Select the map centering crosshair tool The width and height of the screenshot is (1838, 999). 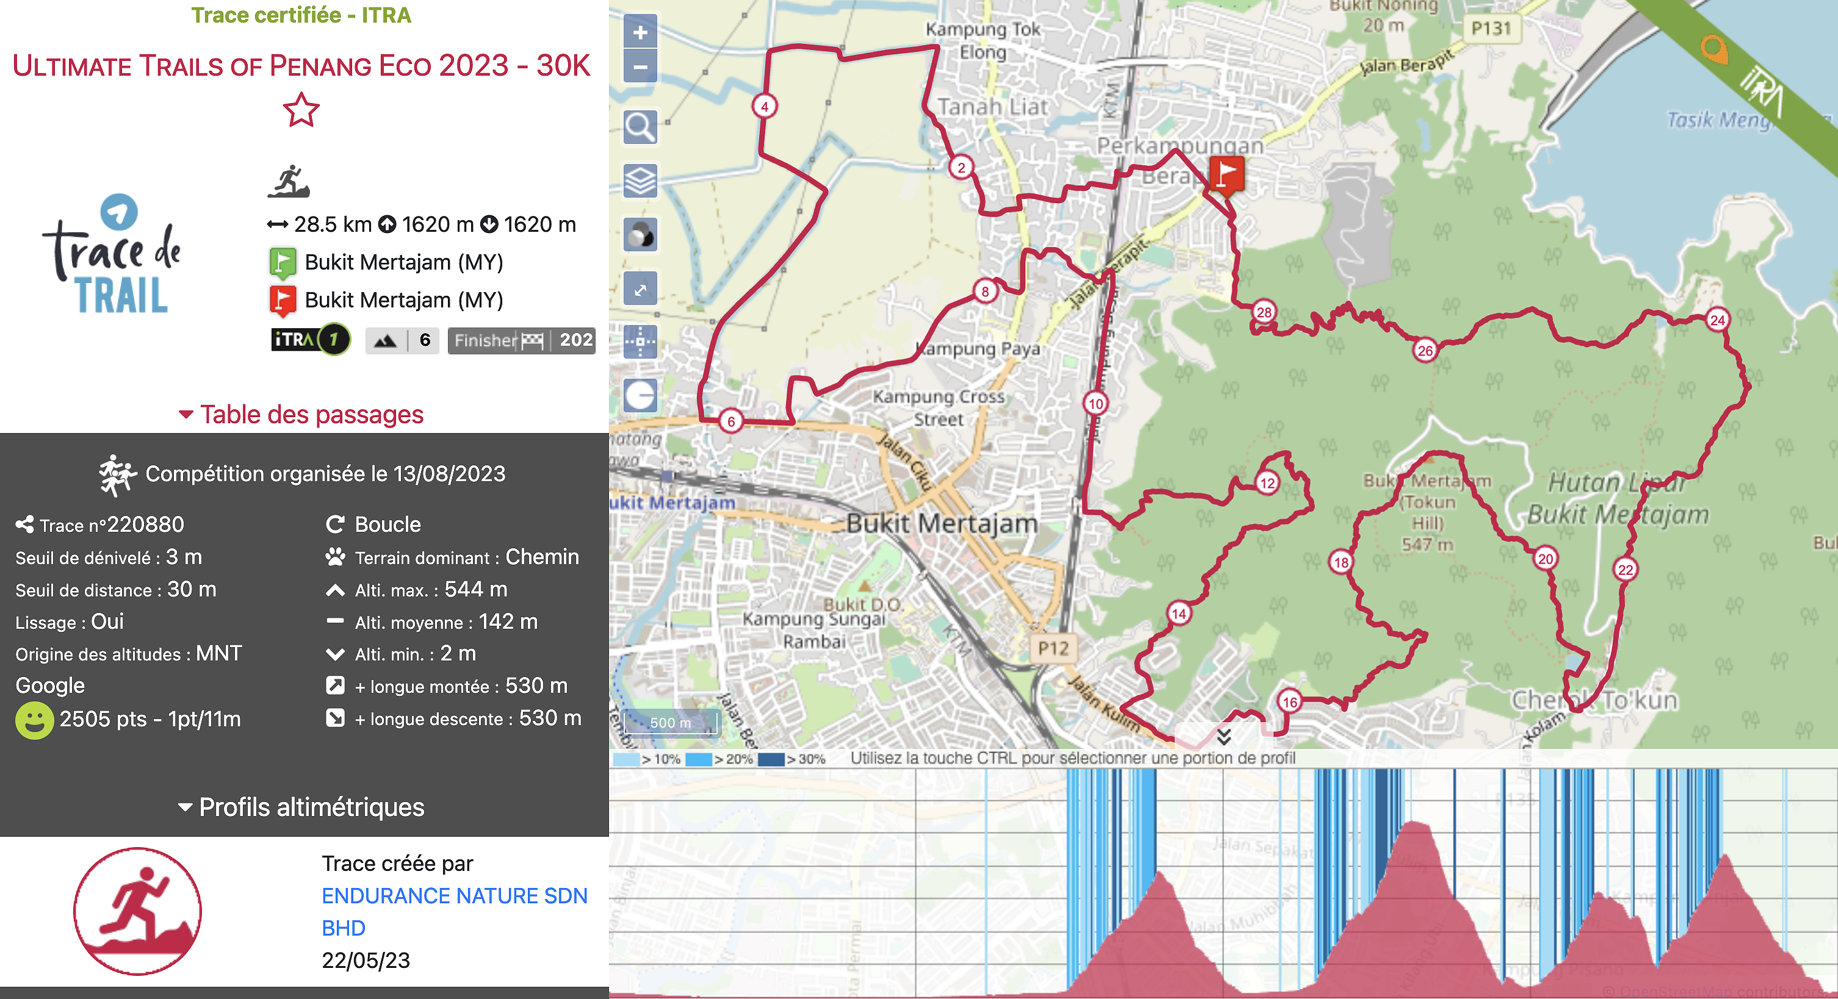[640, 343]
